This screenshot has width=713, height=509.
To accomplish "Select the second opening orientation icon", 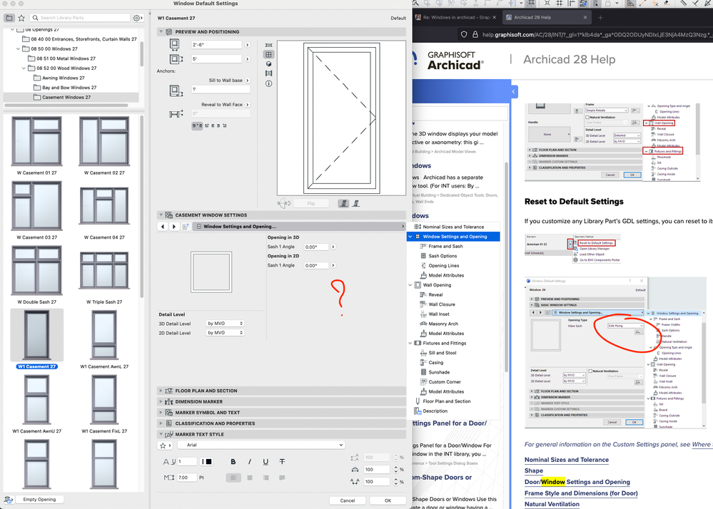I will point(356,203).
